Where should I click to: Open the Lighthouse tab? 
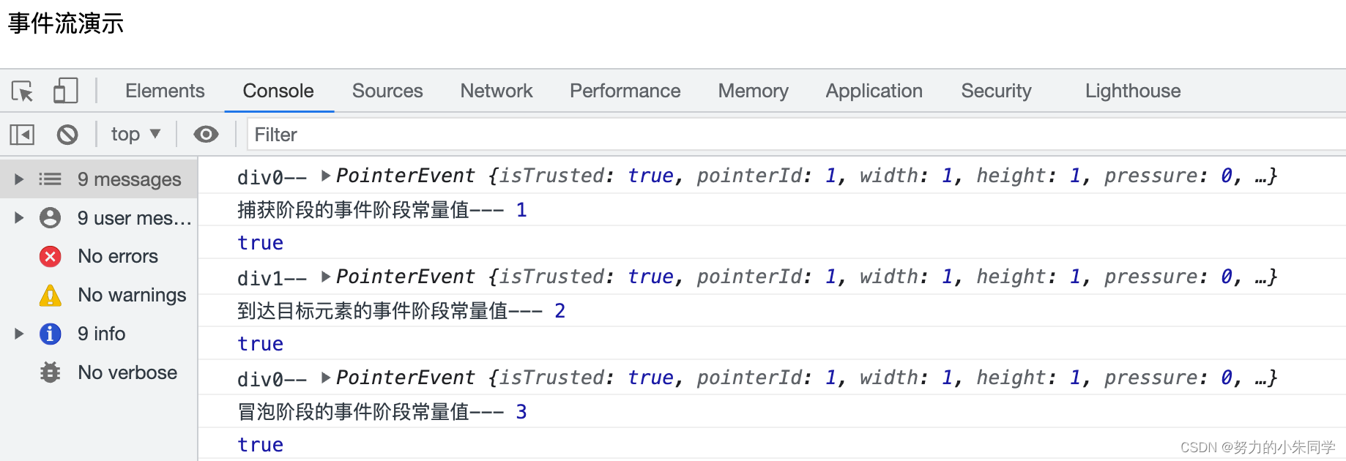(x=1132, y=91)
